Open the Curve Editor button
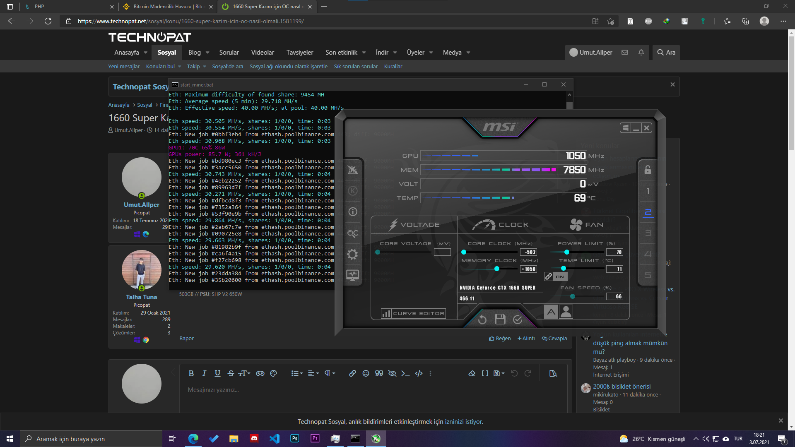The image size is (795, 447). (413, 313)
